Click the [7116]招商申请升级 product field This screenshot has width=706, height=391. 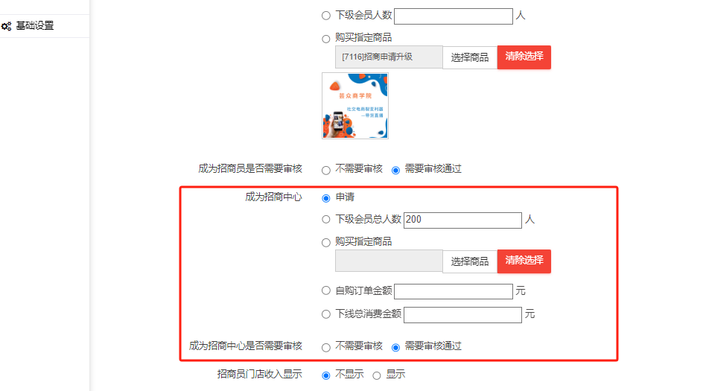(389, 57)
